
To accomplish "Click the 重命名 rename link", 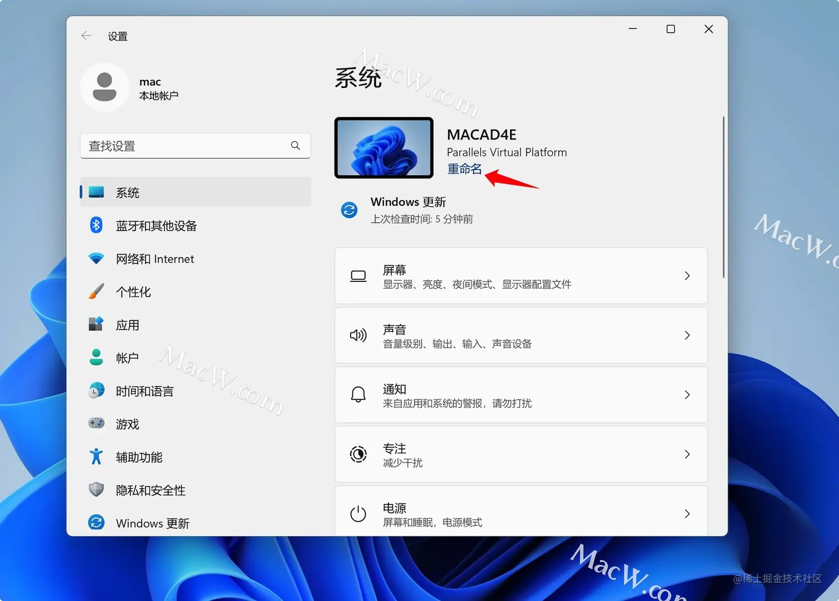I will tap(464, 169).
